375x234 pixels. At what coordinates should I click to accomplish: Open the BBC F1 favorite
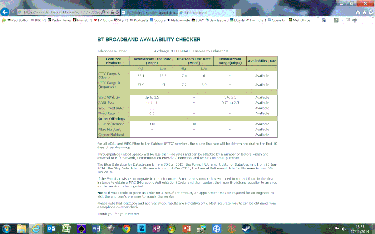point(38,20)
